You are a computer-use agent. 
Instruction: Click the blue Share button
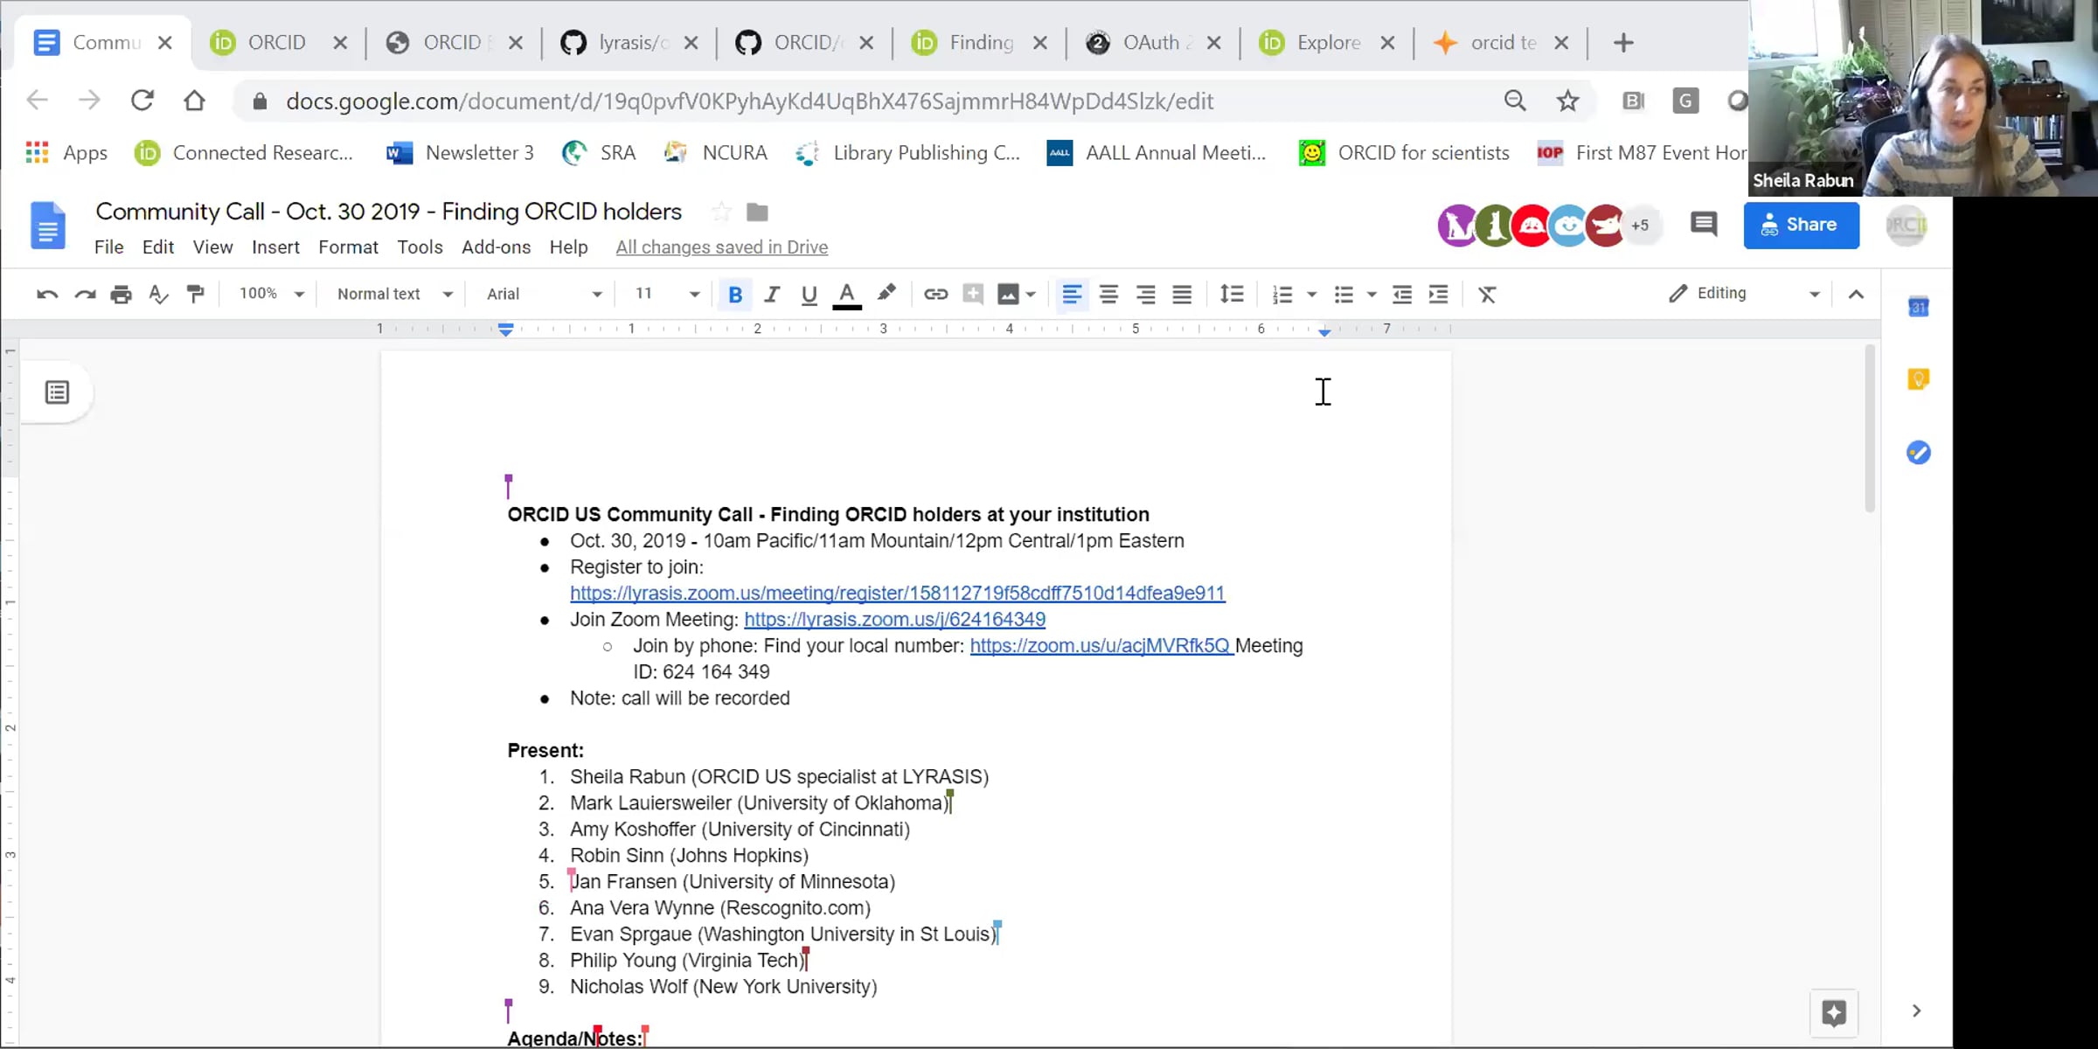(1801, 226)
